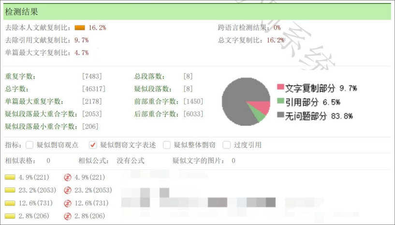
Task: Click the right 12.6%(731) entry
Action: tap(91, 203)
